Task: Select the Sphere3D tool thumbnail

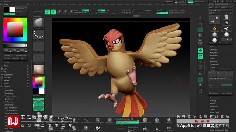Action: click(215, 34)
